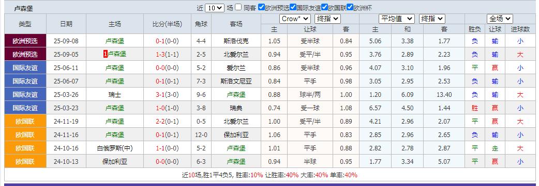Open the 全场 dropdown
This screenshot has height=186, width=539.
coord(500,19)
